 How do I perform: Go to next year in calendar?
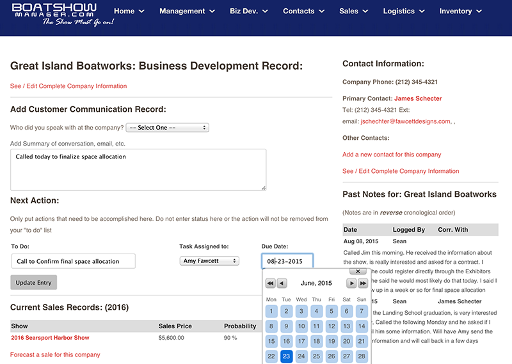363,283
